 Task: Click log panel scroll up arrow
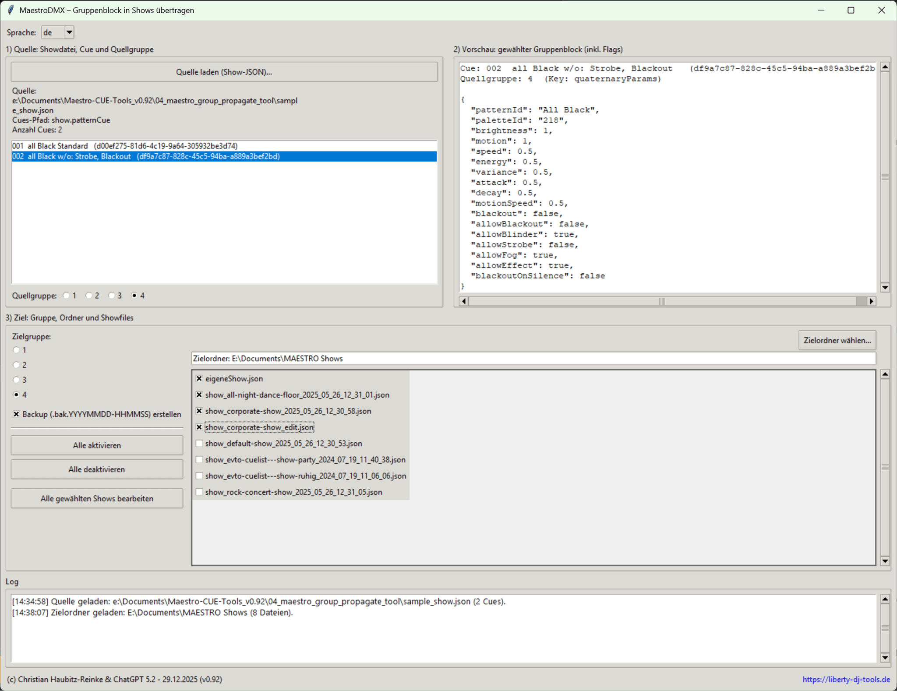click(885, 599)
